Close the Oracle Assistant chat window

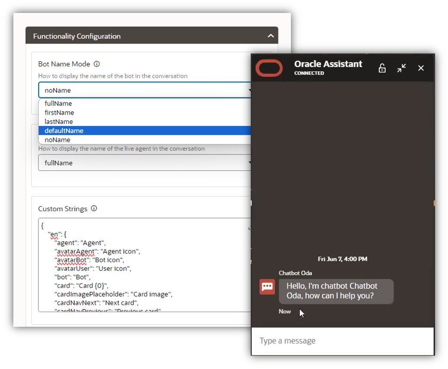[x=421, y=68]
